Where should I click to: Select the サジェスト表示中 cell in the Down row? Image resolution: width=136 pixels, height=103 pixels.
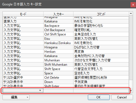pyautogui.click(x=23, y=82)
